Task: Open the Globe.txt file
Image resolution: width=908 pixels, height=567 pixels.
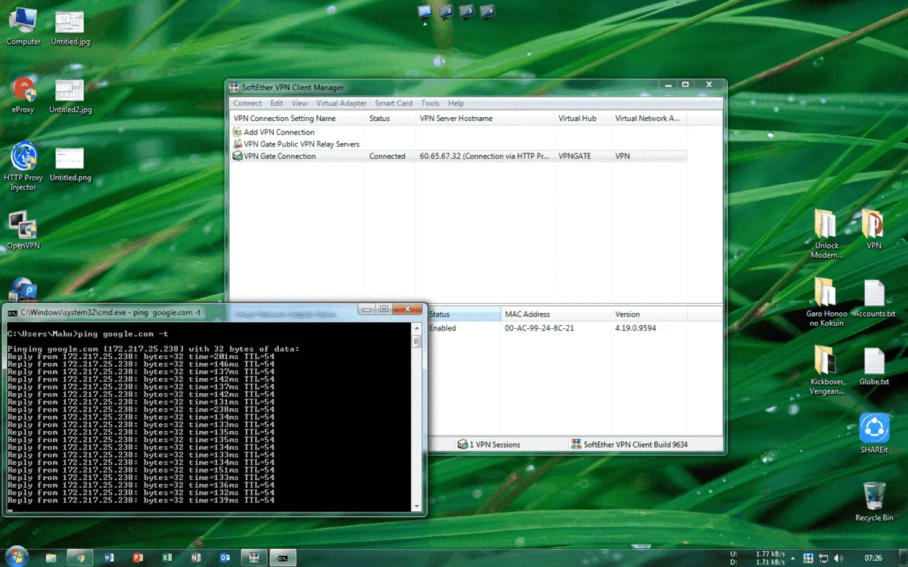Action: click(x=874, y=367)
